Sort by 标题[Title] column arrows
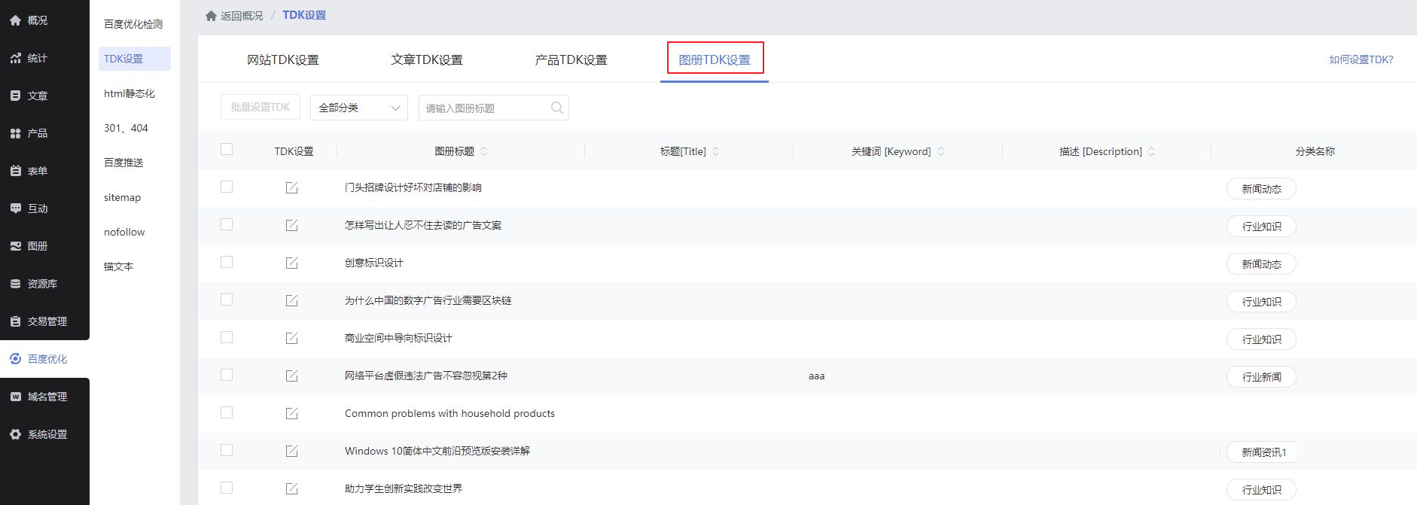The image size is (1417, 505). [715, 151]
